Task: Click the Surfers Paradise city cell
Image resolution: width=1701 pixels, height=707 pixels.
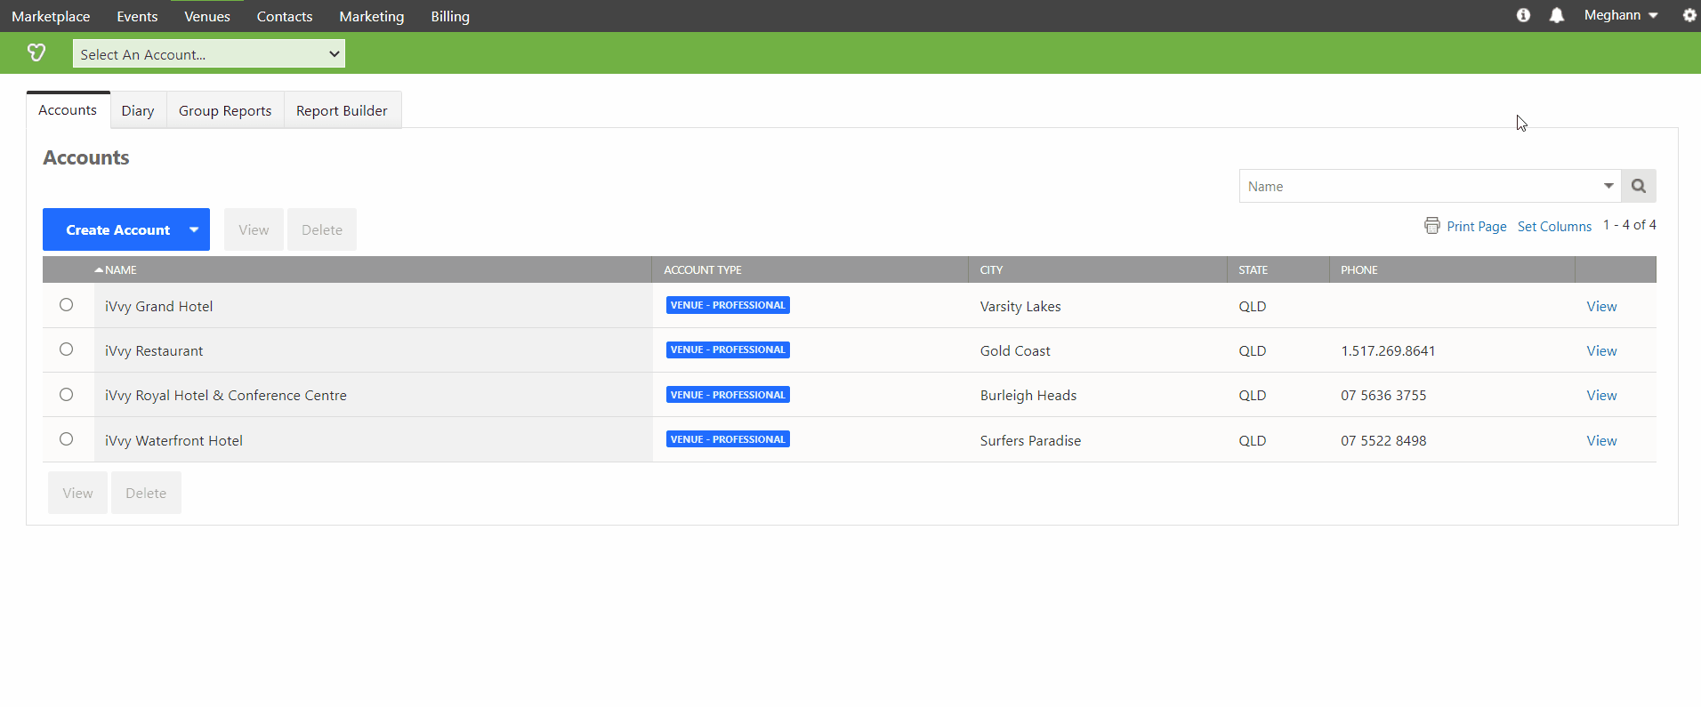Action: click(x=1030, y=440)
